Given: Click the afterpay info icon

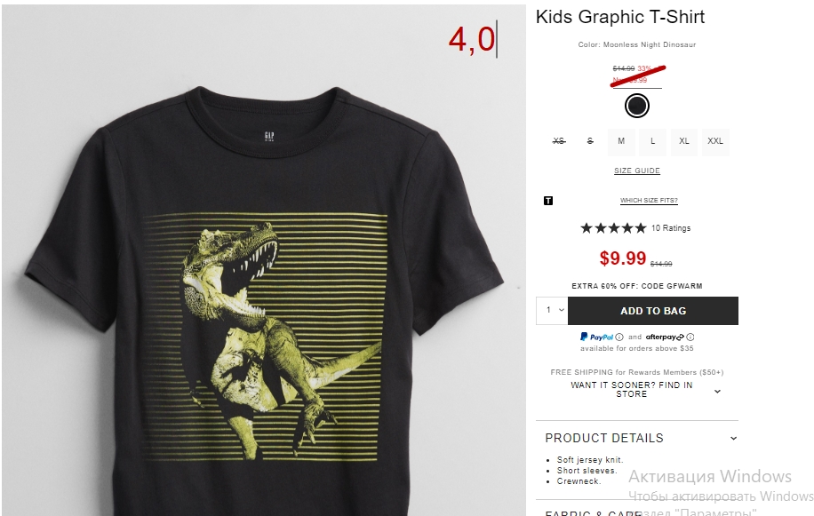Looking at the screenshot, I should 690,337.
